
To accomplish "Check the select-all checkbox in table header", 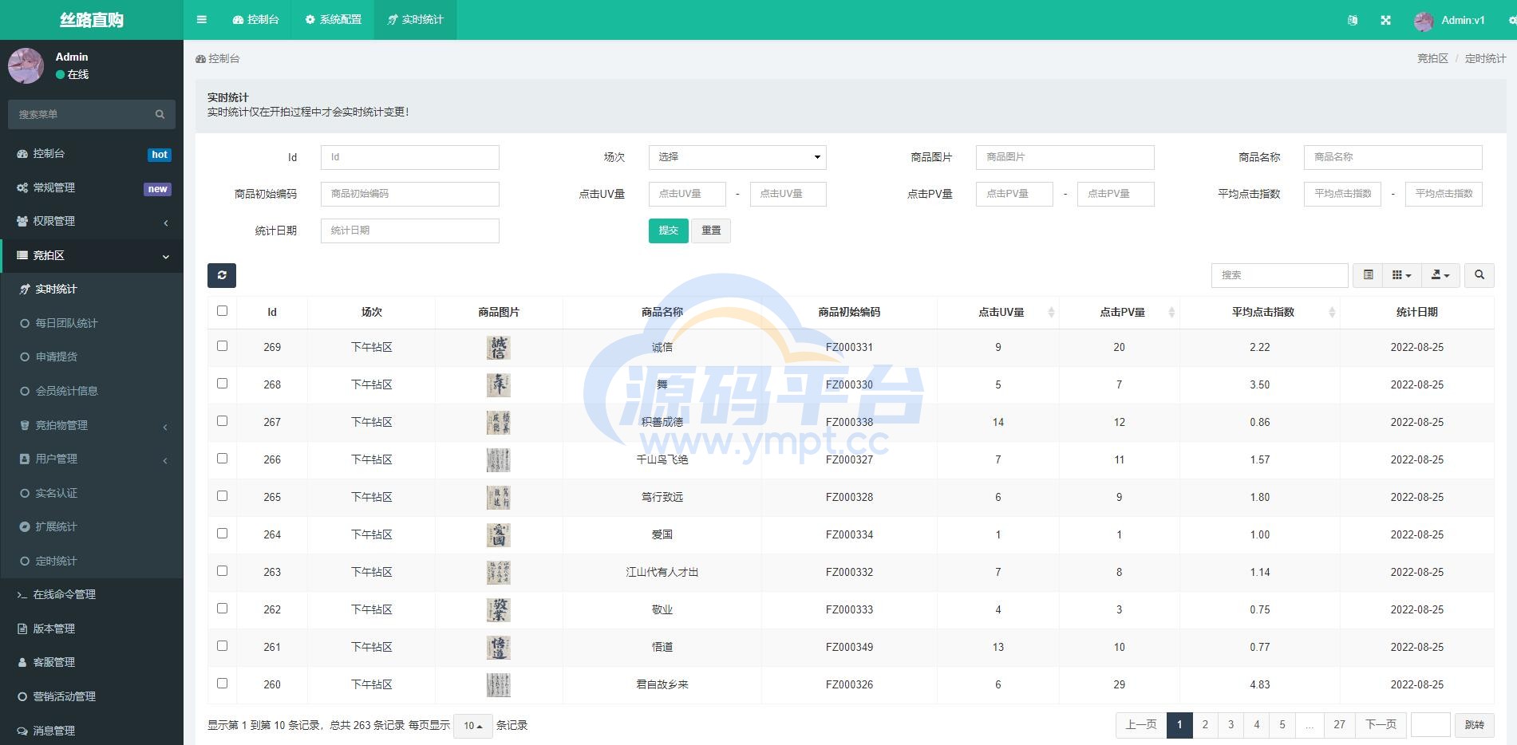I will (222, 311).
